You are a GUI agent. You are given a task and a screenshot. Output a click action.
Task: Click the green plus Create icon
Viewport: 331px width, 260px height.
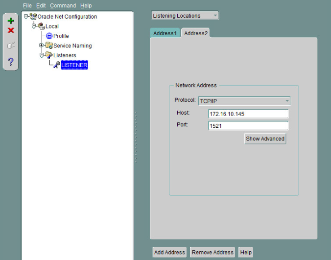point(11,21)
